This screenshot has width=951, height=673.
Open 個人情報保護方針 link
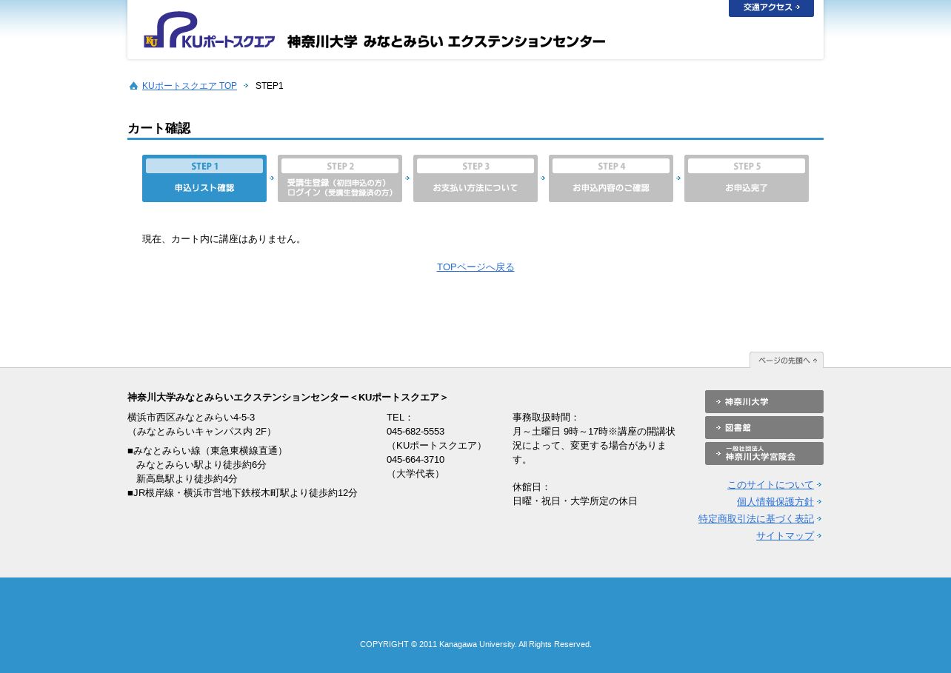click(x=775, y=502)
